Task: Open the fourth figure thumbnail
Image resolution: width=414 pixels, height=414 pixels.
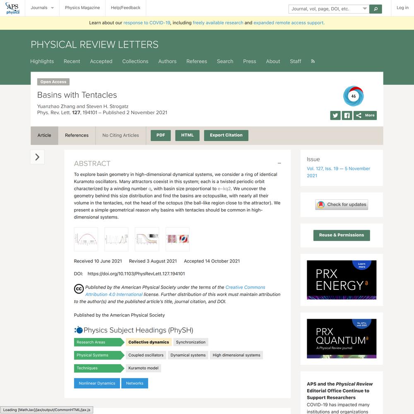Action: coord(178,239)
